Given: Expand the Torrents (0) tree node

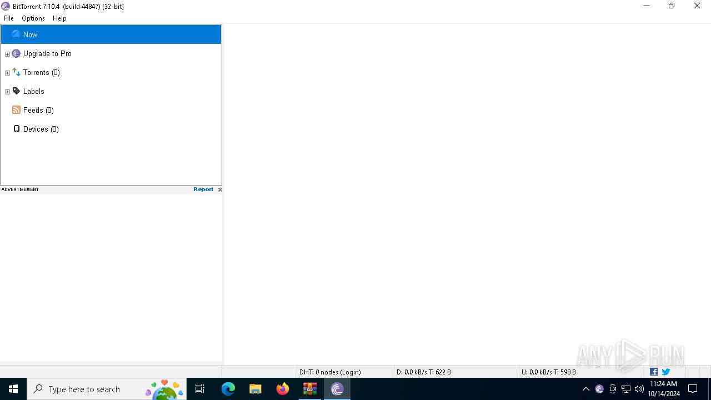Looking at the screenshot, I should pos(7,73).
